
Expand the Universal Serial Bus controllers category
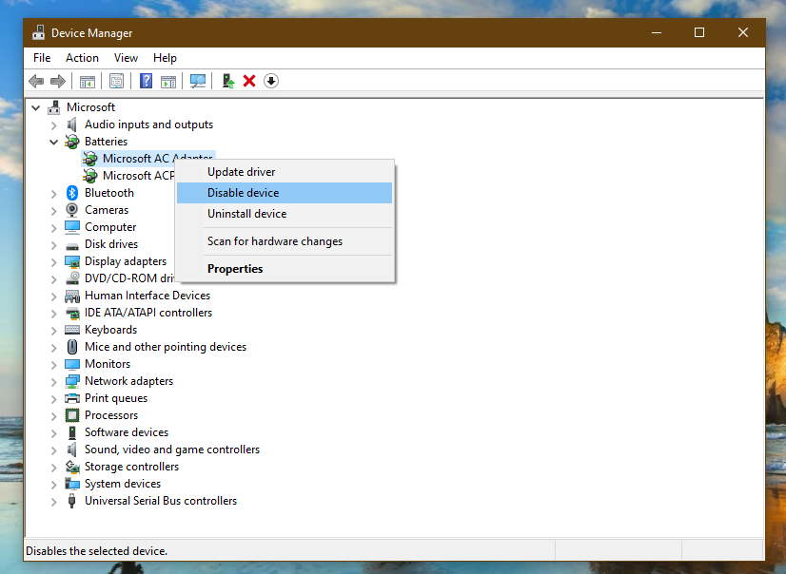(x=54, y=500)
